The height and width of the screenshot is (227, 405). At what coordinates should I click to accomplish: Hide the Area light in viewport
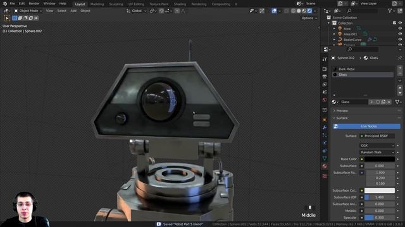(x=400, y=28)
